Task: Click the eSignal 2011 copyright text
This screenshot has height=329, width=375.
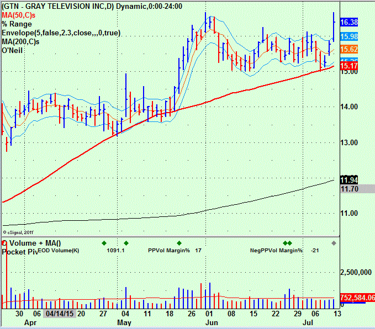Action: (x=18, y=232)
